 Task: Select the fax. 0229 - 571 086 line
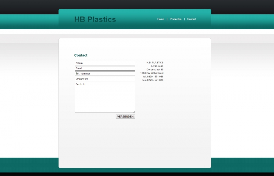coord(153,80)
